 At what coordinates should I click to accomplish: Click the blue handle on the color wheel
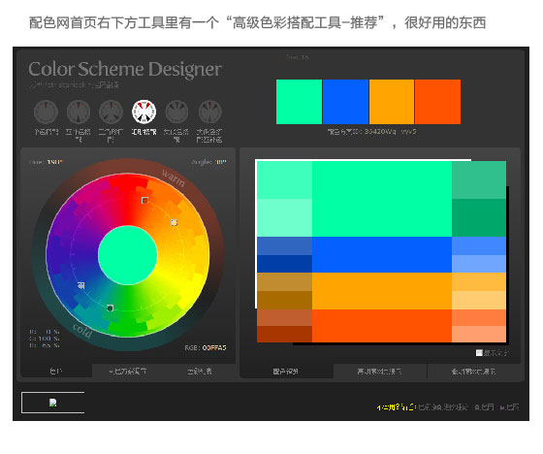81,285
